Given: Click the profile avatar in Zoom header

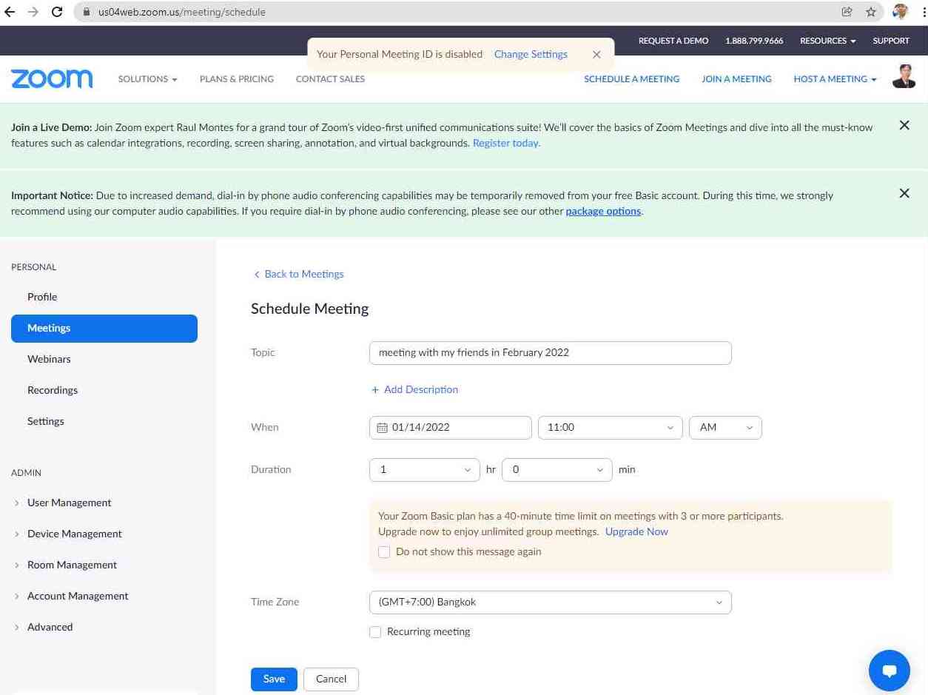Looking at the screenshot, I should click(904, 76).
